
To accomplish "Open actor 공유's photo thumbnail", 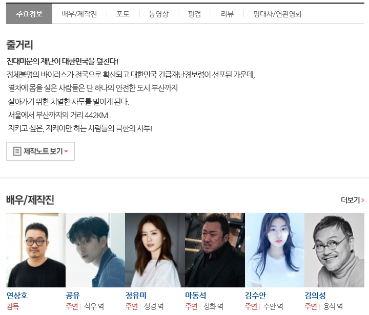I will click(95, 250).
